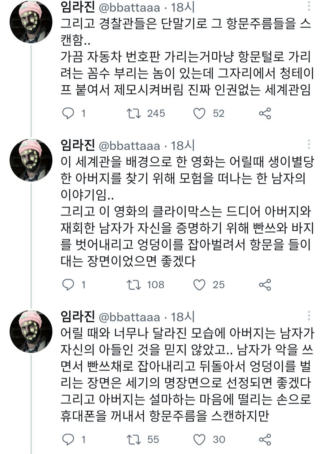Screen dimensions: 325x454
Task: Like the tweet with 52 likes
Action: tap(199, 113)
